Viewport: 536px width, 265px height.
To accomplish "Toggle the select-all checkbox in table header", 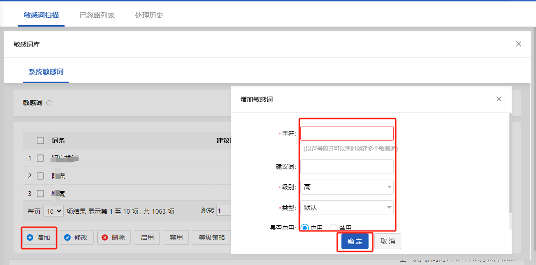I will pyautogui.click(x=41, y=140).
